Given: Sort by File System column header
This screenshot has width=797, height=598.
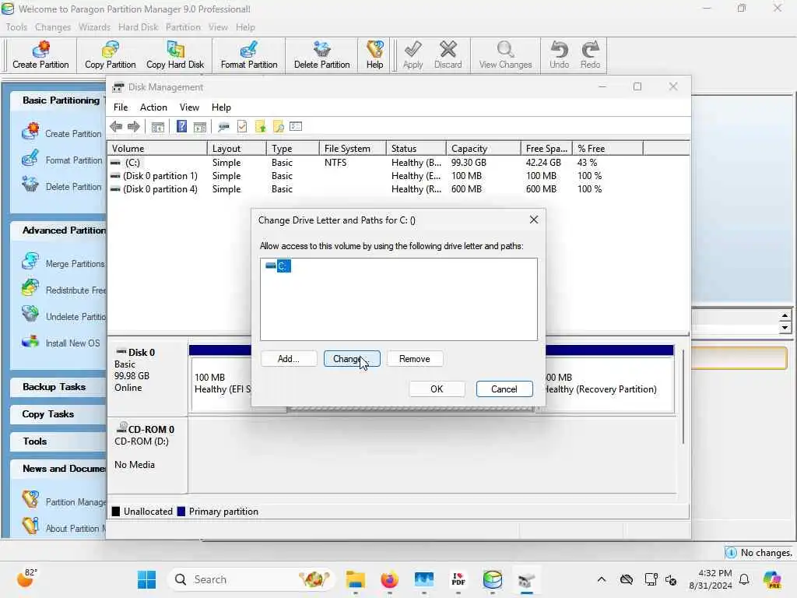Looking at the screenshot, I should pyautogui.click(x=353, y=149).
